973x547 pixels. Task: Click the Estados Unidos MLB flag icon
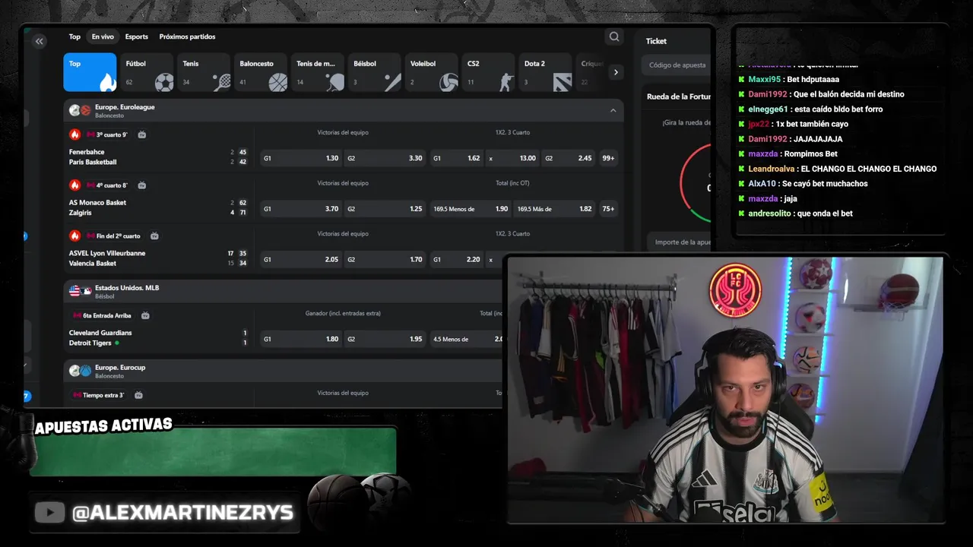point(74,291)
